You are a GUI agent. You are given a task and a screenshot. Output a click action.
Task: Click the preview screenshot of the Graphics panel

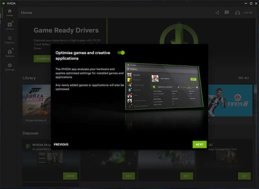[x=164, y=86]
